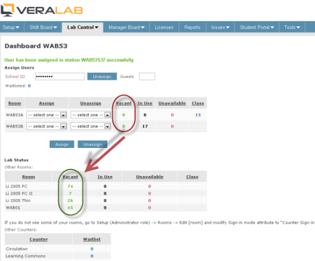
Task: Click vacant count 74
Action: pos(70,186)
